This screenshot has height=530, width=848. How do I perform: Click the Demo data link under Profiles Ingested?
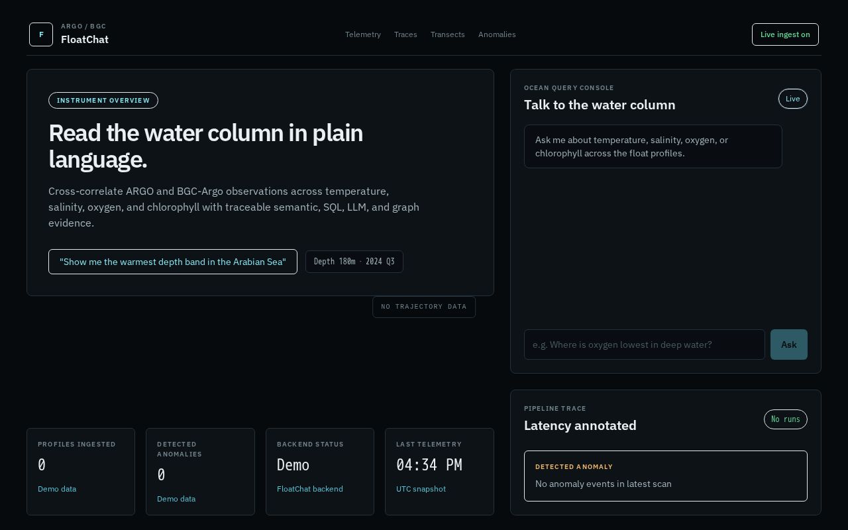point(57,489)
